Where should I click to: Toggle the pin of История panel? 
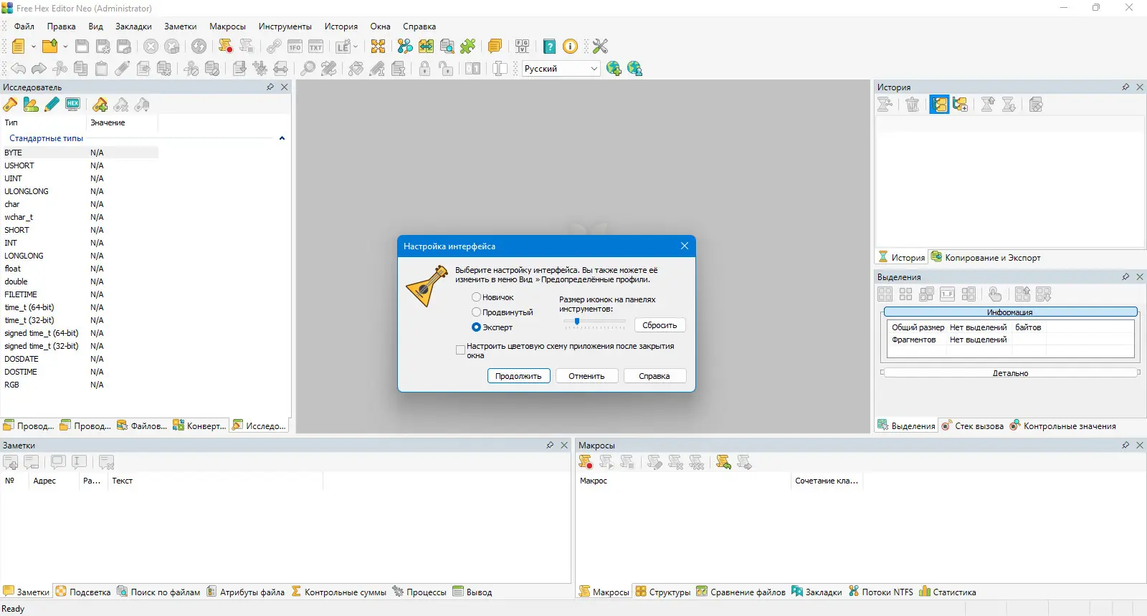[1125, 87]
